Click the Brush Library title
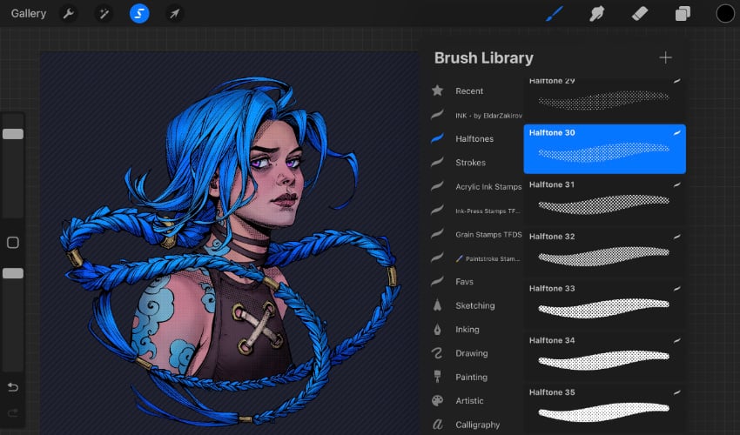 point(484,58)
